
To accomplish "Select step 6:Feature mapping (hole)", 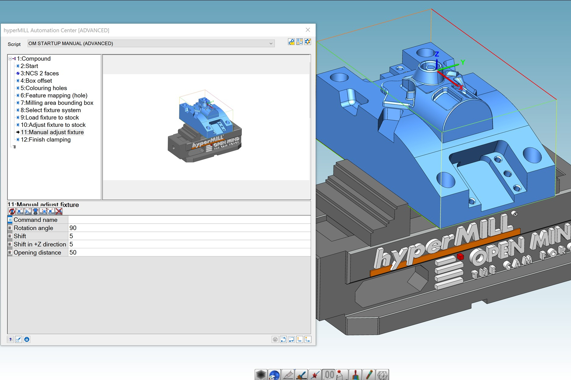I will click(x=54, y=96).
